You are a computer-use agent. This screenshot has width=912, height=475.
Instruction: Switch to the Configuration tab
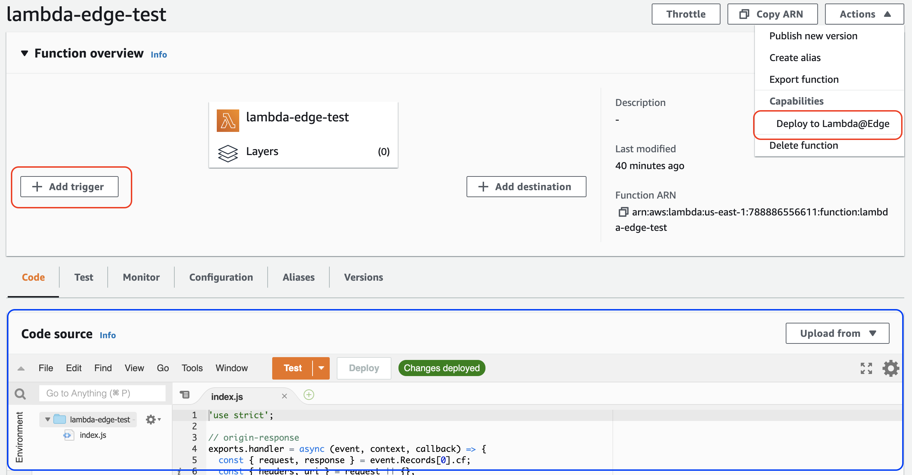221,277
